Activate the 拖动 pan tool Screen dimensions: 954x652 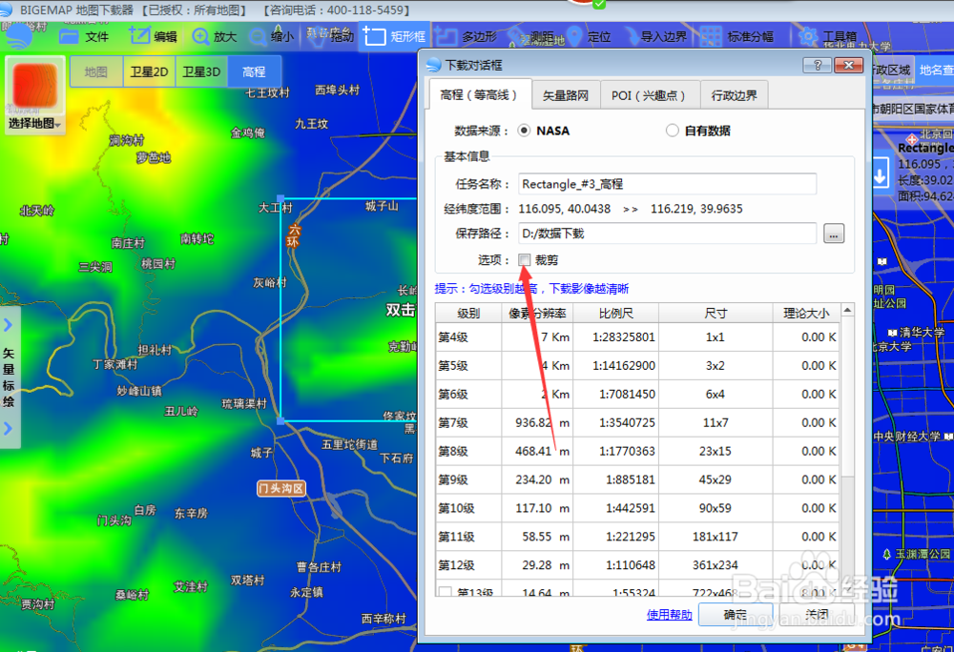(x=330, y=37)
